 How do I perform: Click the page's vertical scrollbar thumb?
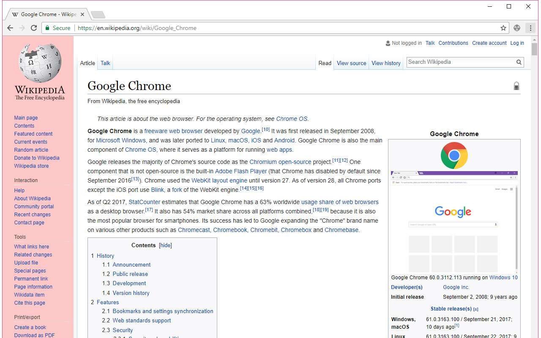pyautogui.click(x=534, y=50)
